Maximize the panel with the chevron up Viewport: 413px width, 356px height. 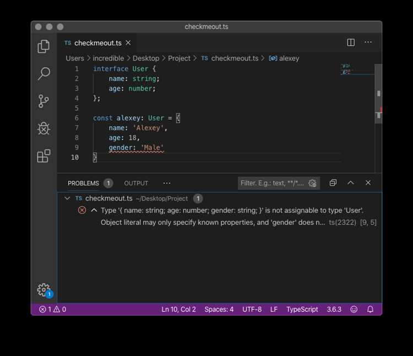coord(351,183)
